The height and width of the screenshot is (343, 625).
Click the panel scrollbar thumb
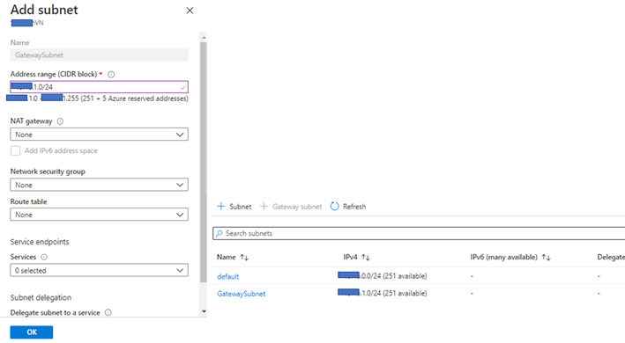[x=204, y=162]
